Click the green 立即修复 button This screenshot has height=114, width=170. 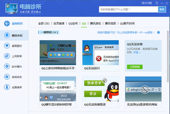click(135, 67)
